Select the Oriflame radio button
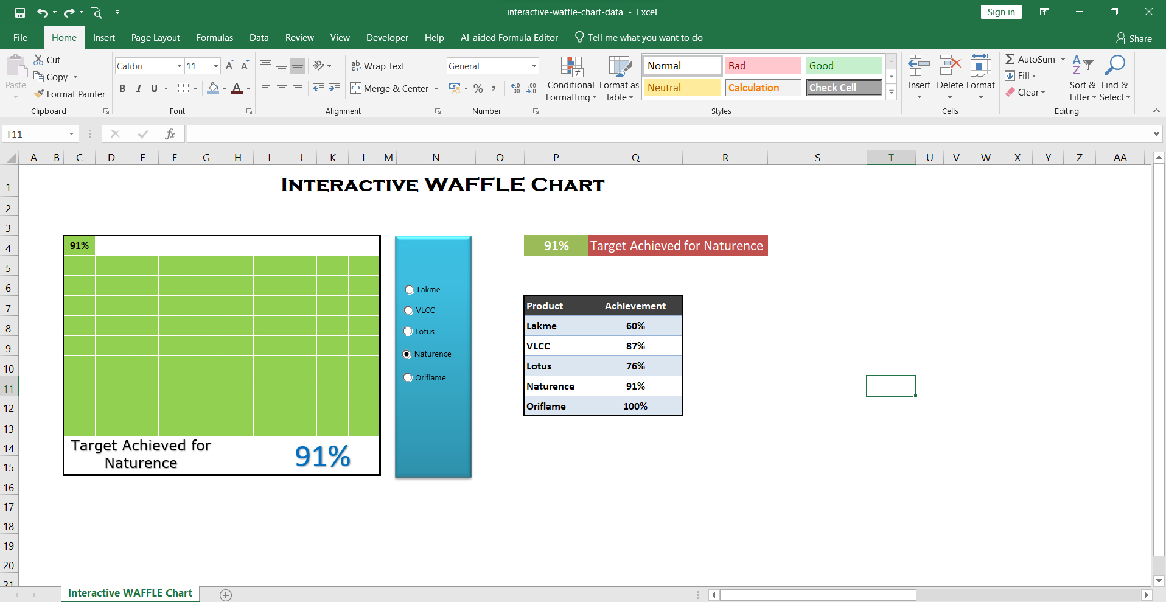1166x602 pixels. tap(408, 378)
